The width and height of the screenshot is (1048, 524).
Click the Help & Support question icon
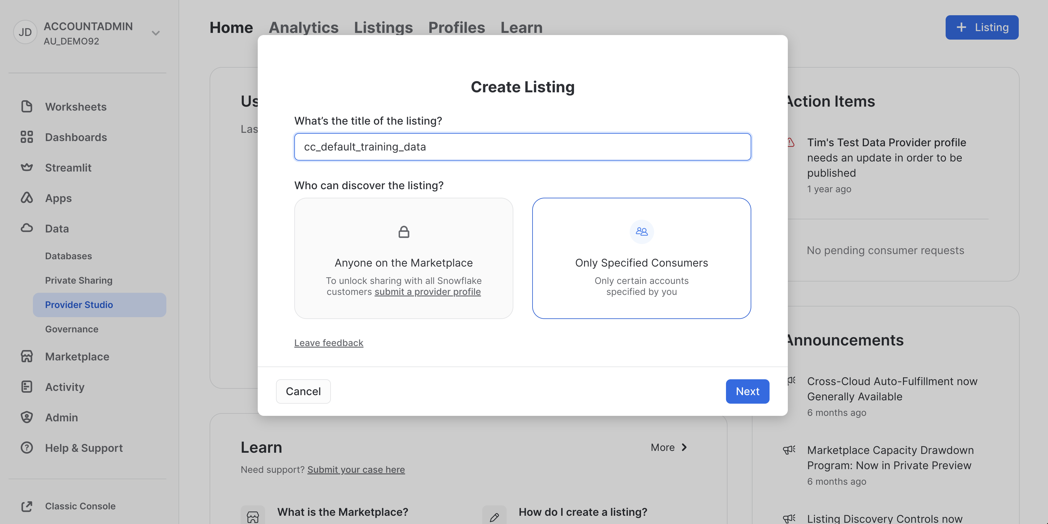27,448
